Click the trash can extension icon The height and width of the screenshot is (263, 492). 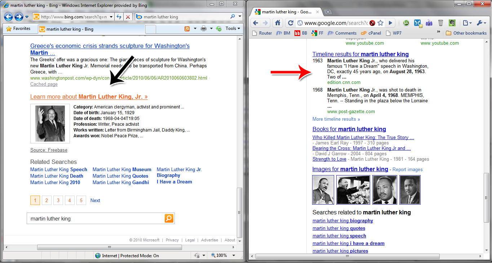coord(440,23)
